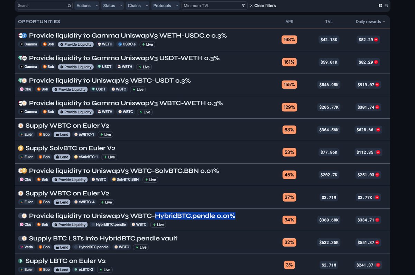This screenshot has height=275, width=415.
Task: Switch to grid view layout icon
Action: coord(380,6)
